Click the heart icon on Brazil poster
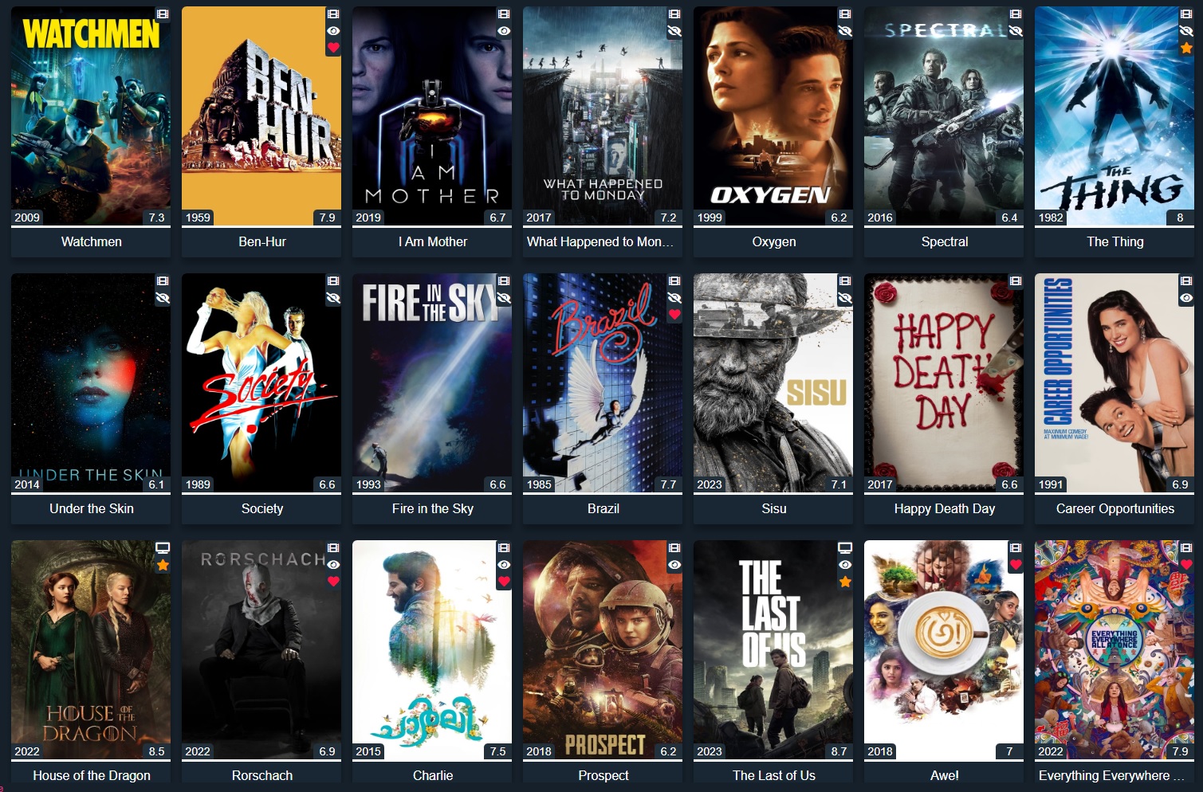 pyautogui.click(x=674, y=315)
